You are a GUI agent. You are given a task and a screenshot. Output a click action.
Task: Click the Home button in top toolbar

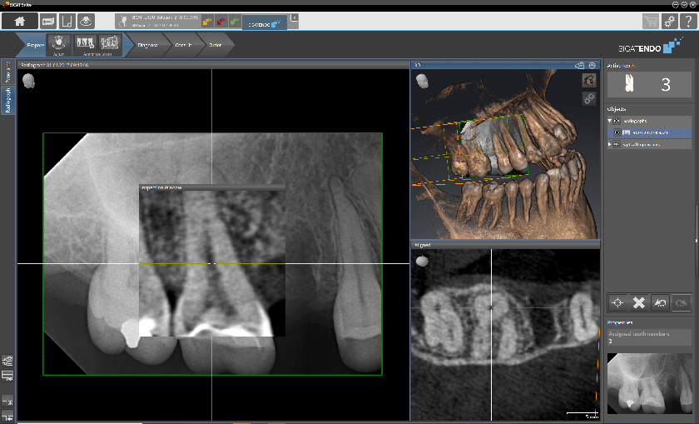pyautogui.click(x=20, y=22)
